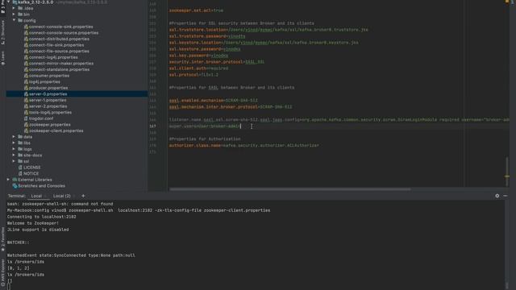Open connect-distributed.properties file

pyautogui.click(x=59, y=39)
